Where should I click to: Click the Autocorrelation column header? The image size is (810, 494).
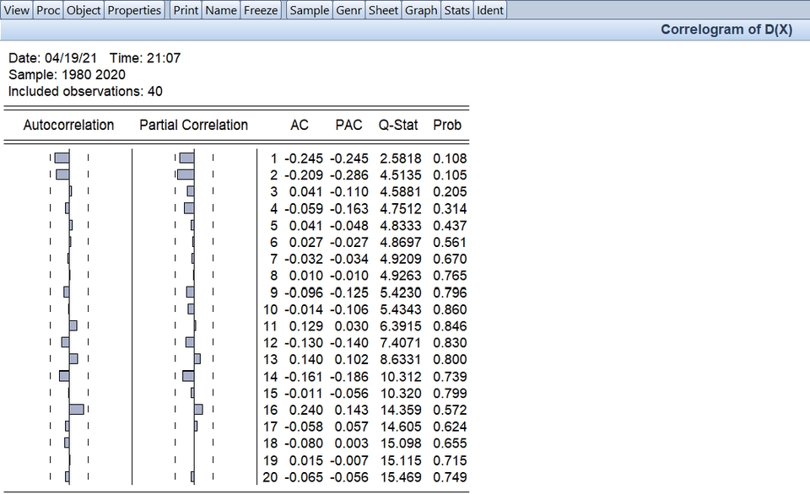coord(68,125)
